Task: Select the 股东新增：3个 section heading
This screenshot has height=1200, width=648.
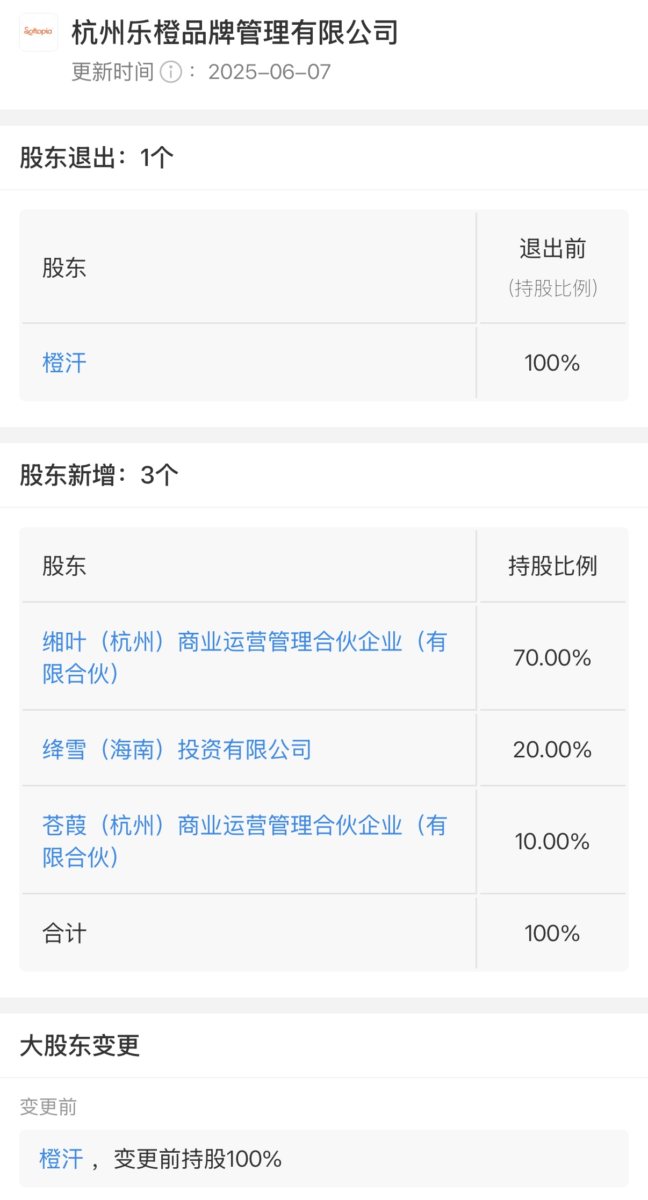Action: pos(99,475)
